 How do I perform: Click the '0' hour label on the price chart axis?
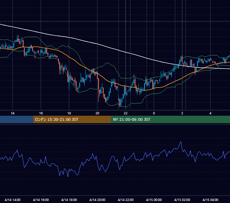point(154,113)
